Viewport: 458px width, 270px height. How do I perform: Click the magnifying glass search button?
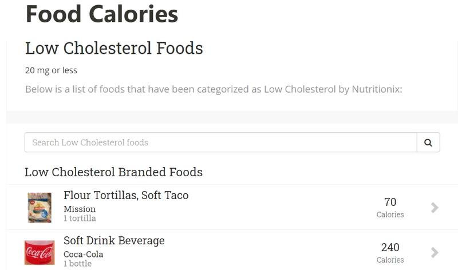(x=428, y=142)
